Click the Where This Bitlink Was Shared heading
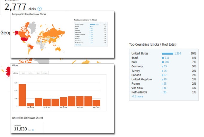Image resolution: width=204 pixels, height=137 pixels. [x=28, y=118]
